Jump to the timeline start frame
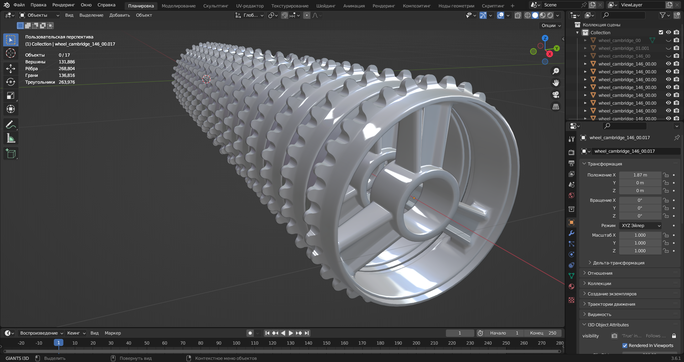Screen dimensions: 684x362 click(x=267, y=333)
